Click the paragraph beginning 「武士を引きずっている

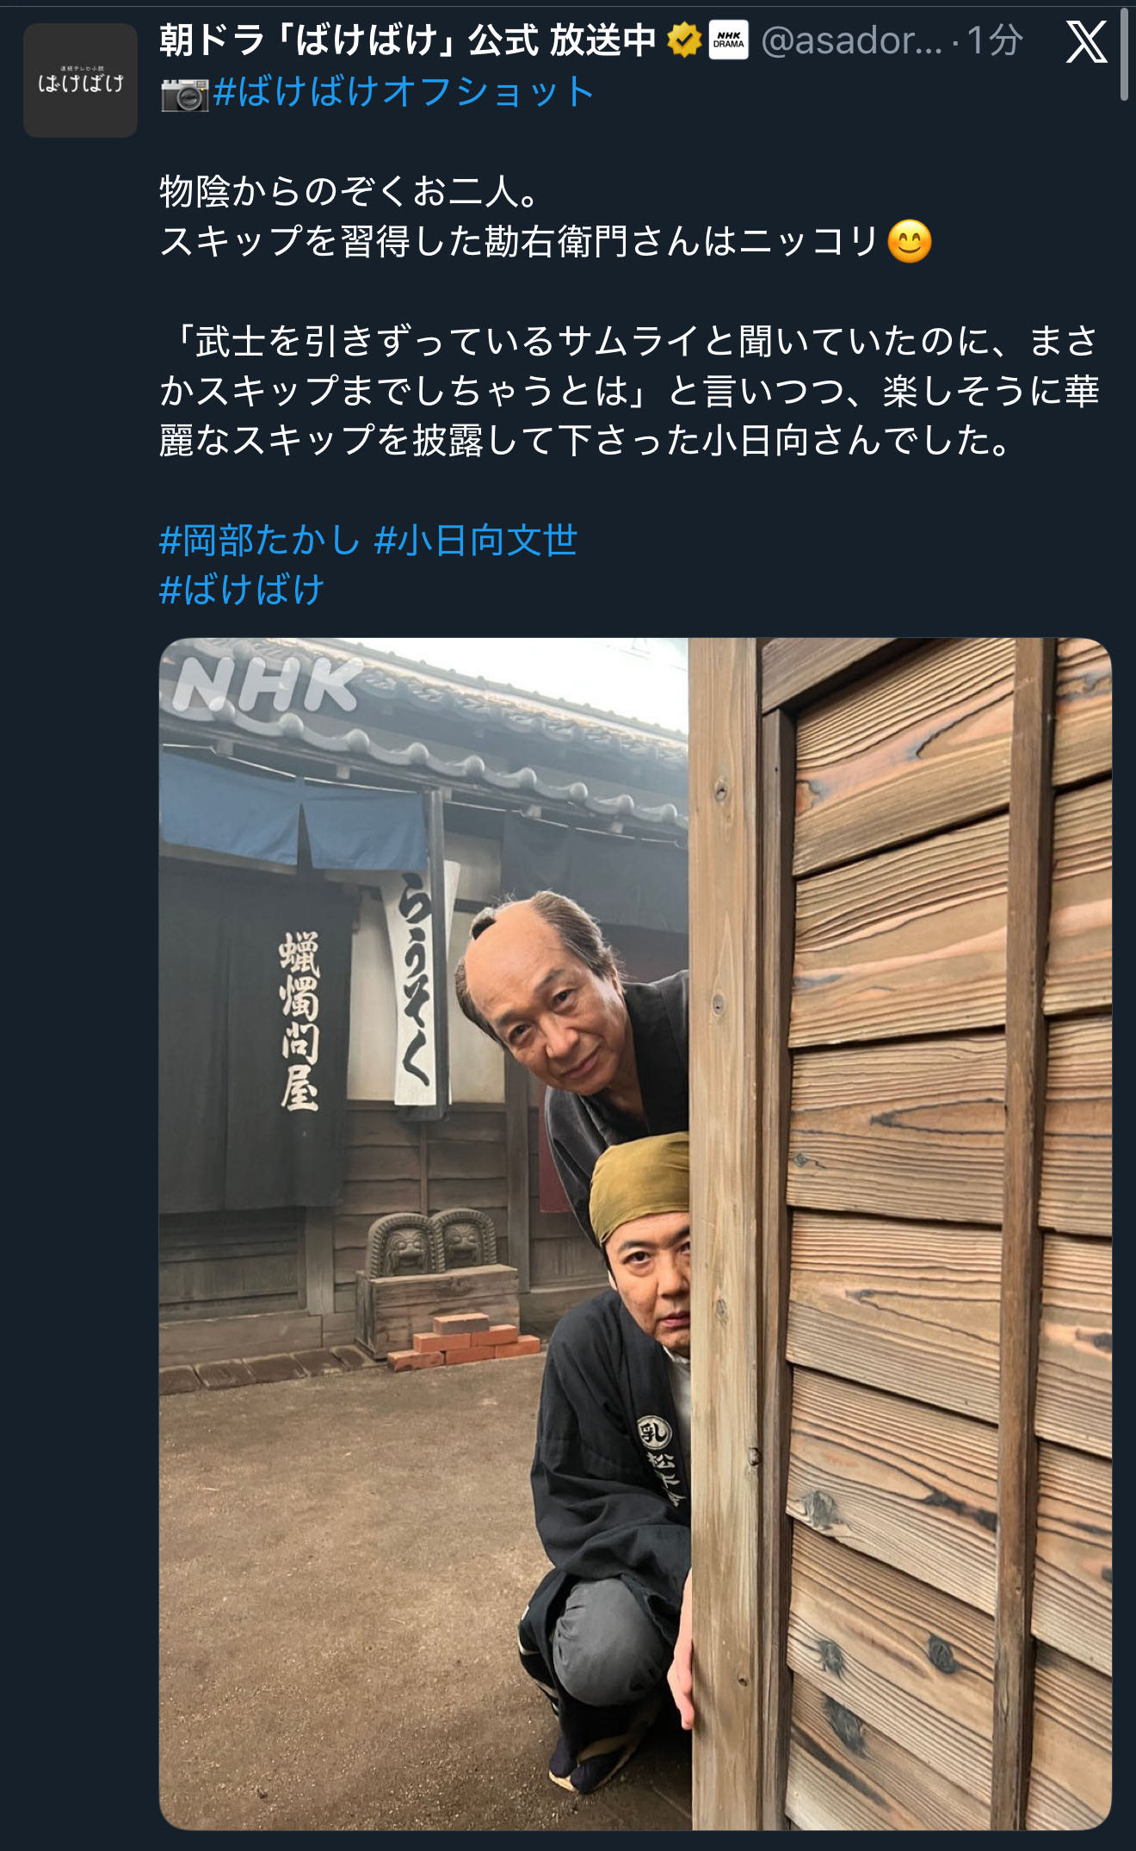tap(630, 391)
